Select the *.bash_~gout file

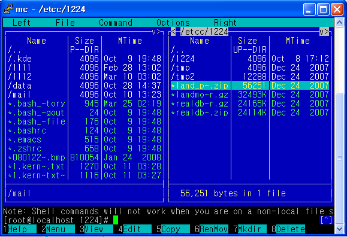click(x=85, y=113)
